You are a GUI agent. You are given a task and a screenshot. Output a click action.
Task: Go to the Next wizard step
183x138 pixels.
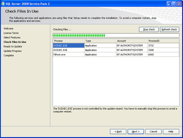(x=135, y=132)
